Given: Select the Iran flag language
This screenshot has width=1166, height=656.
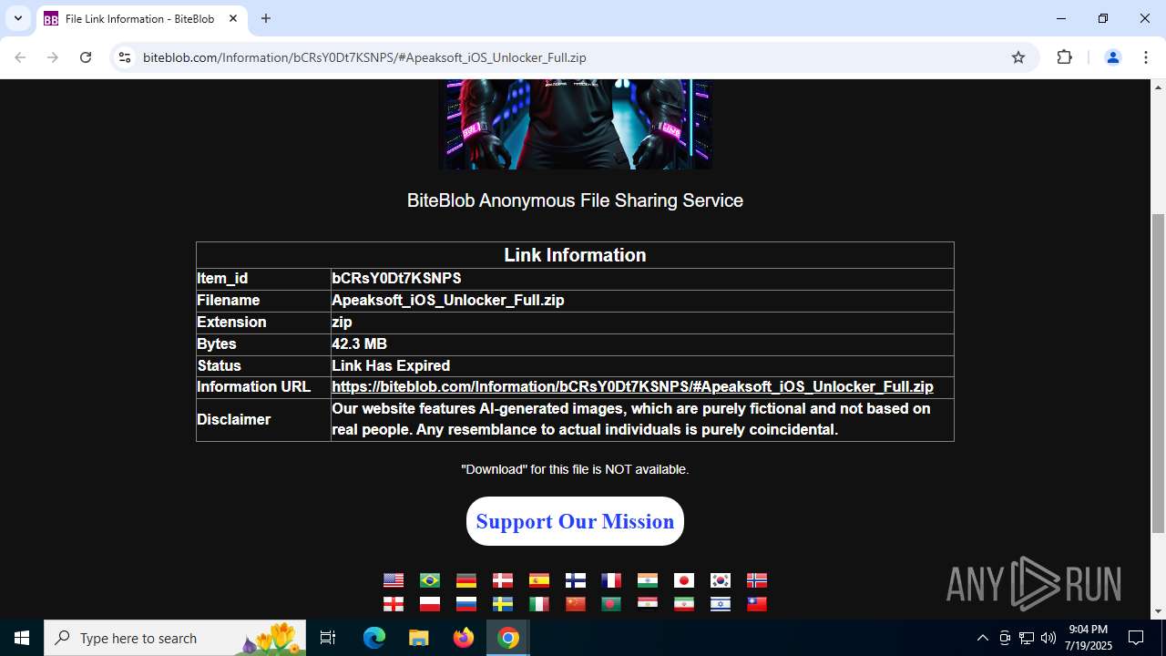Looking at the screenshot, I should [x=684, y=604].
